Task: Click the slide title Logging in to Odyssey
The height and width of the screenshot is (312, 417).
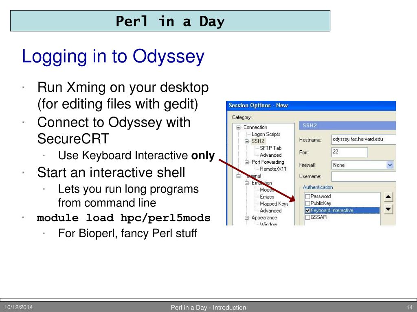Action: (x=113, y=56)
